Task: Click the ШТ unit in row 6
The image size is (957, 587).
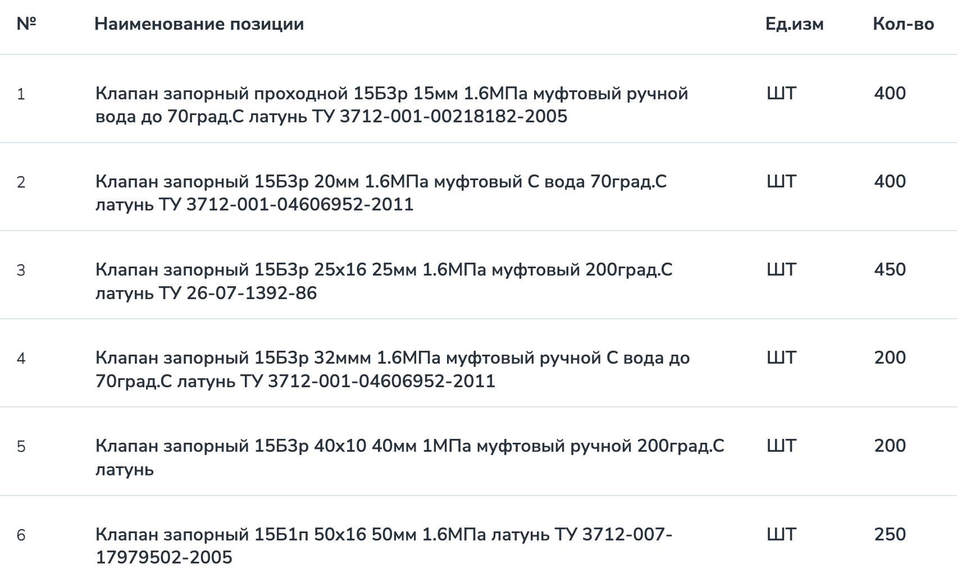Action: tap(781, 534)
